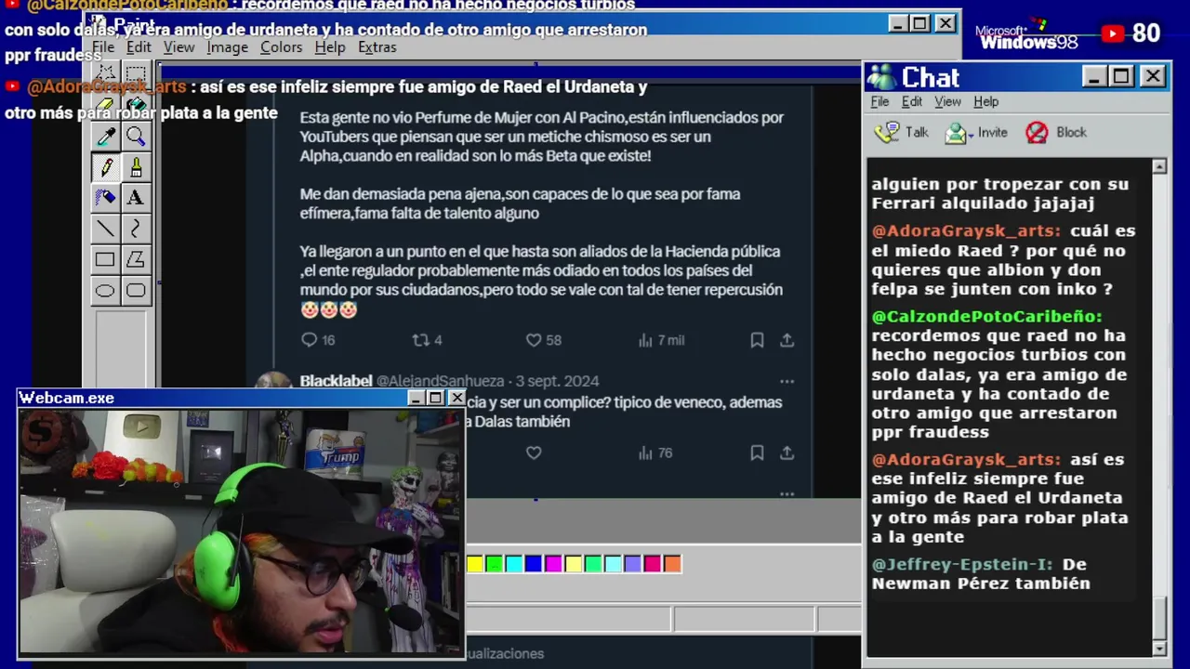Select the Free-Form Select tool in Paint
The height and width of the screenshot is (669, 1190).
[x=105, y=75]
